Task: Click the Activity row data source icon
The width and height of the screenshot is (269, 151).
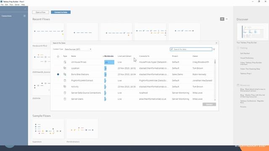Action: [x=65, y=87]
